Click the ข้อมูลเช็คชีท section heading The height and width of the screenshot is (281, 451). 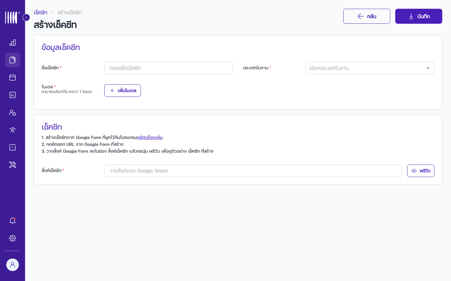tap(61, 47)
